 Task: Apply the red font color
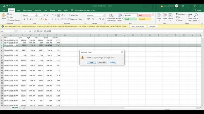click(46, 19)
